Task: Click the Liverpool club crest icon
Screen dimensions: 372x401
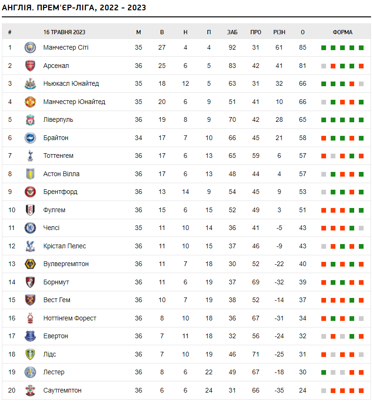Action: [30, 120]
